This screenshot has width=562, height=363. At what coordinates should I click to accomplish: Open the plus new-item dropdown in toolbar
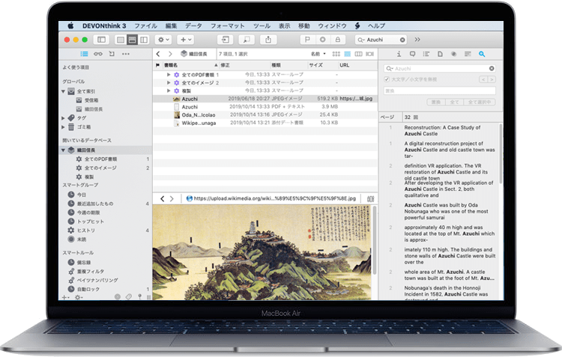(x=186, y=40)
